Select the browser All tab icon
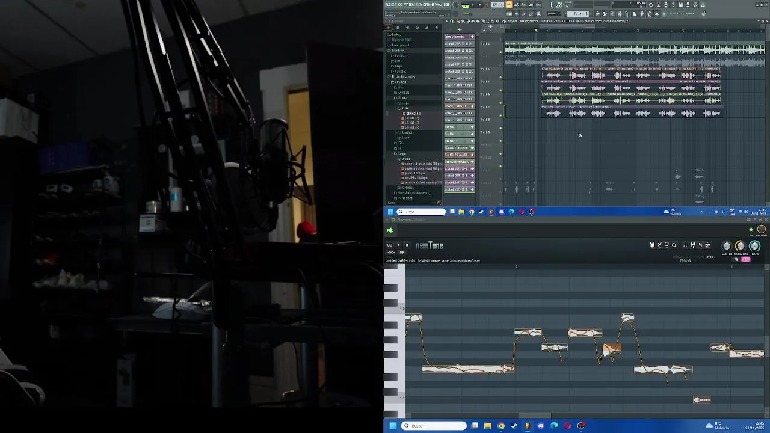 pos(388,28)
